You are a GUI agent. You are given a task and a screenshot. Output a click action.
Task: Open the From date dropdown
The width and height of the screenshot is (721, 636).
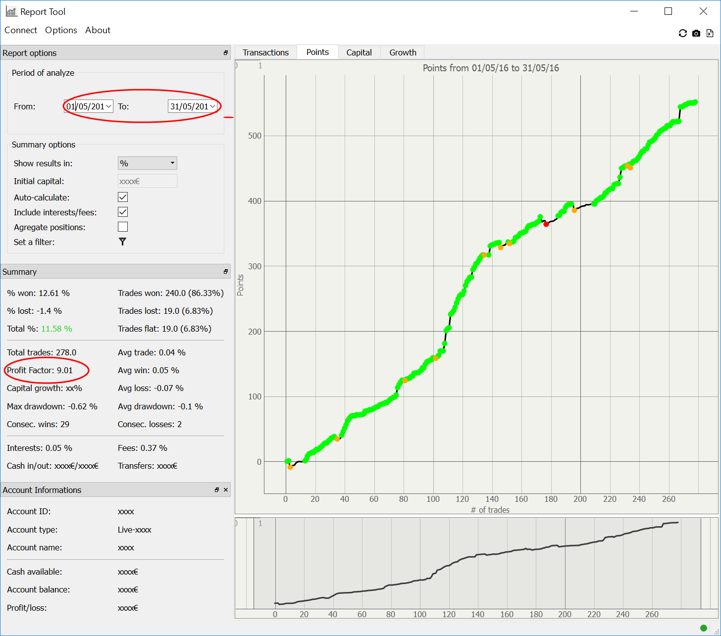pyautogui.click(x=108, y=106)
